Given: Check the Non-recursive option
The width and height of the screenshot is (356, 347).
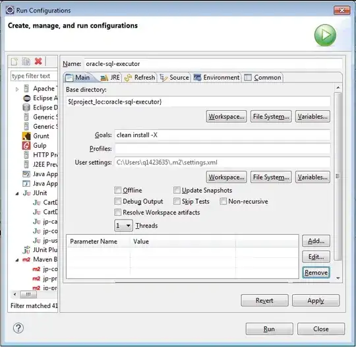Looking at the screenshot, I should tap(223, 201).
